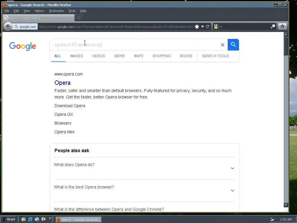Open the Start menu

tap(9, 220)
